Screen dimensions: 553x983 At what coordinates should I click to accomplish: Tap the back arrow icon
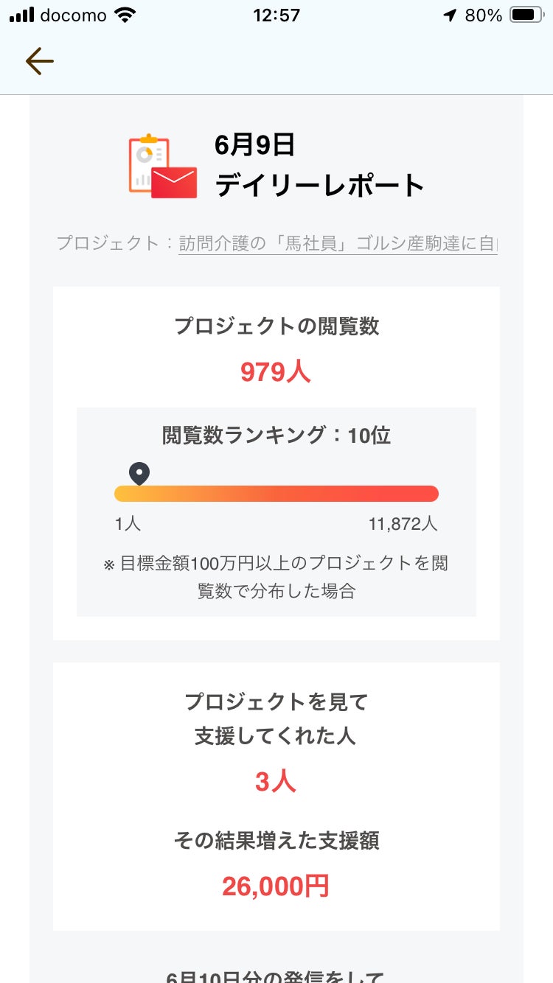click(x=39, y=62)
